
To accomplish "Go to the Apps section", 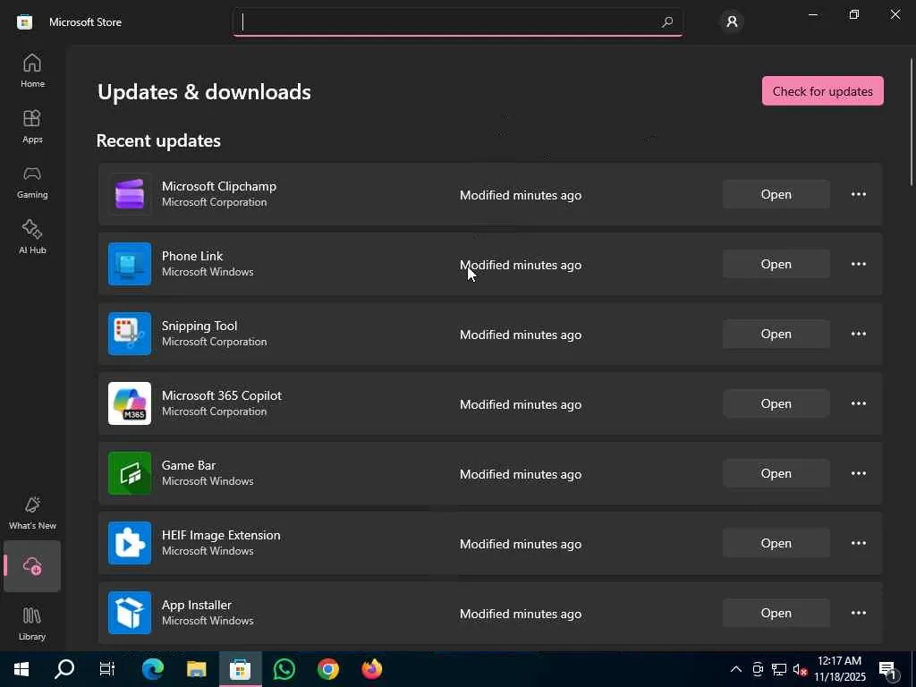I will 32,125.
